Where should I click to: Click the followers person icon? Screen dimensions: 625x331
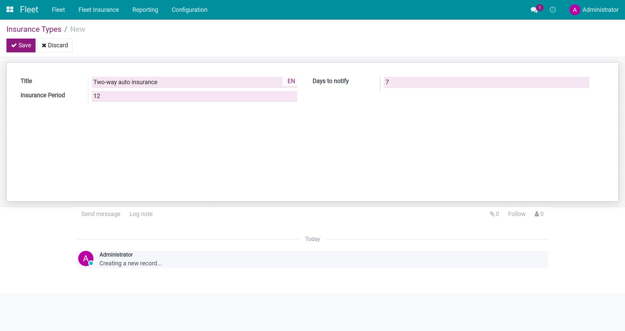[537, 214]
